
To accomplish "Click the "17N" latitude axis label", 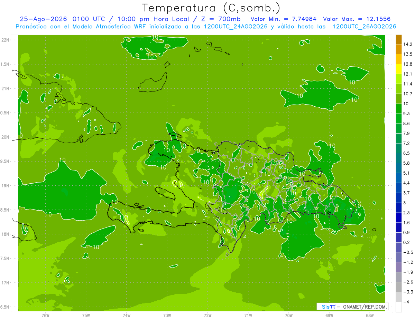I will 6,283.
